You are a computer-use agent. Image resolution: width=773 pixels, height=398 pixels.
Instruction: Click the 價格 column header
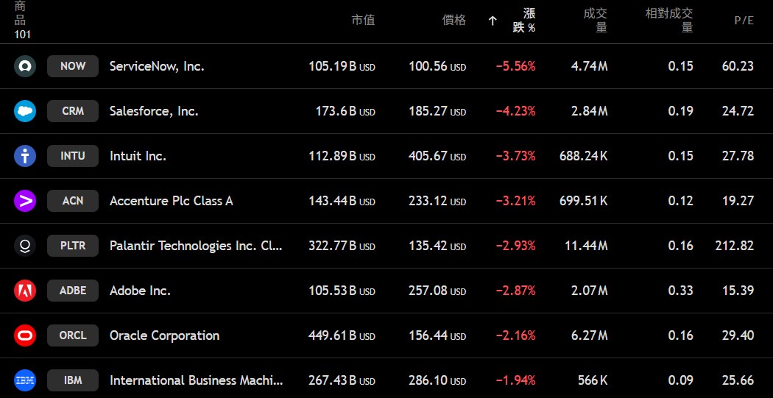click(453, 21)
